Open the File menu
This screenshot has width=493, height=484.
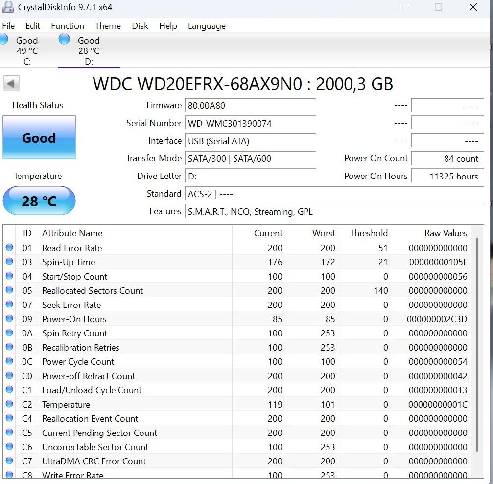(8, 26)
